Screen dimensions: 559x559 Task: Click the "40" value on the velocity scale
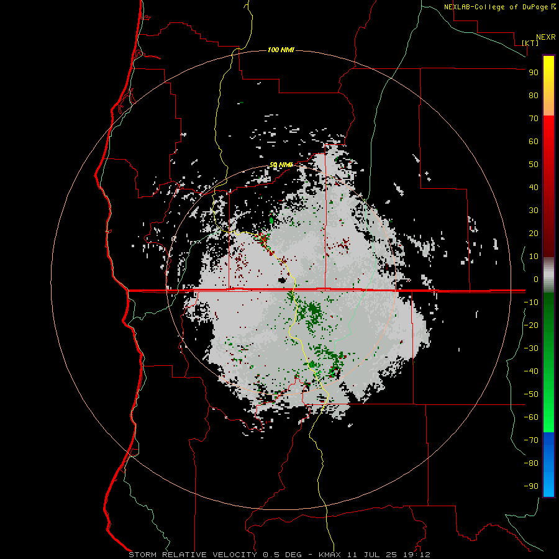point(534,188)
